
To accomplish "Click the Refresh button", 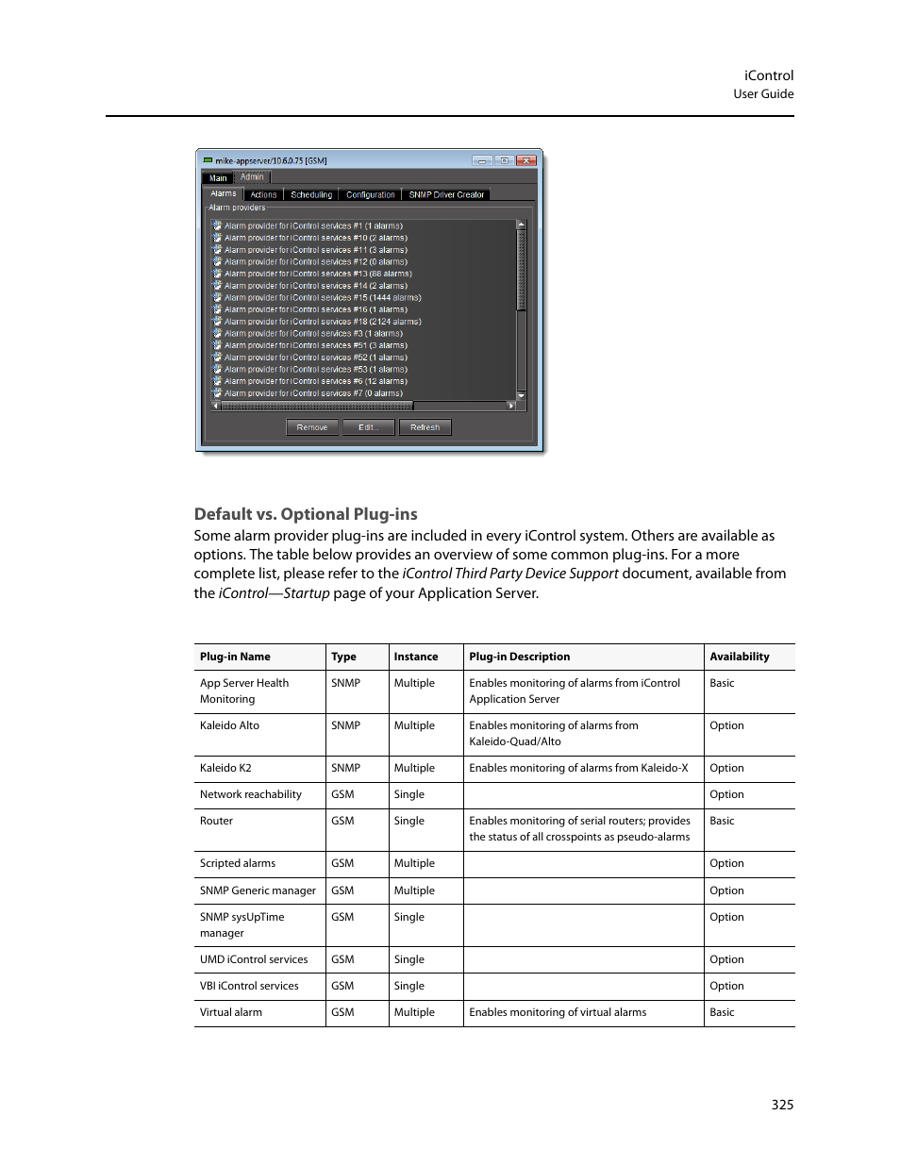I will tap(425, 427).
